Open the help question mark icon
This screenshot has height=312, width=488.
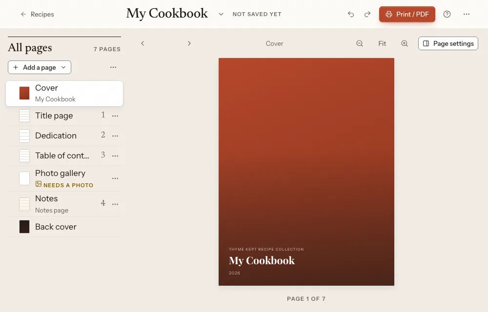point(447,14)
